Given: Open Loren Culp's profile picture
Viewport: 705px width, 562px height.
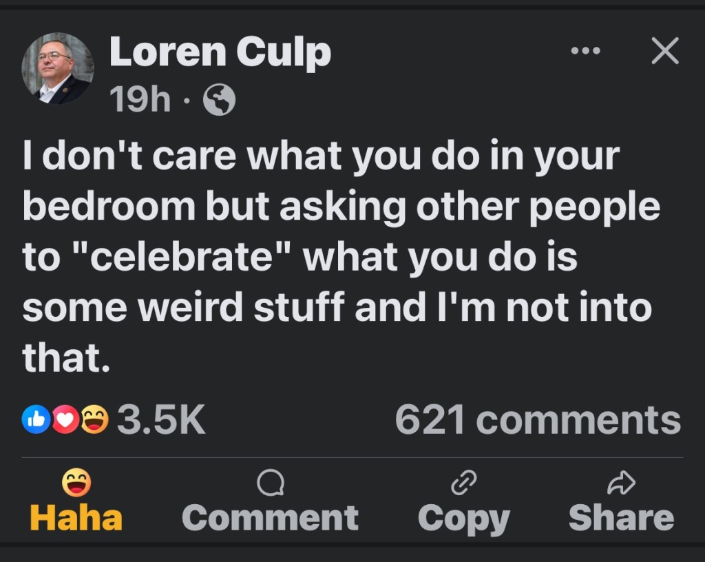Looking at the screenshot, I should tap(57, 68).
